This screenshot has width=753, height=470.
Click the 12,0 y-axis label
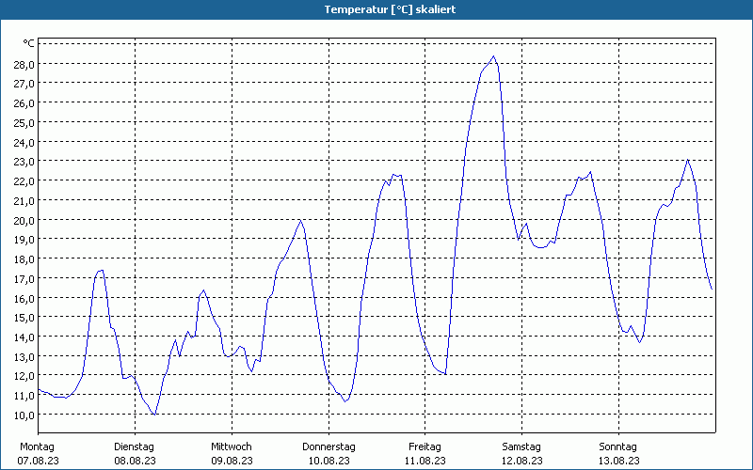click(x=24, y=376)
